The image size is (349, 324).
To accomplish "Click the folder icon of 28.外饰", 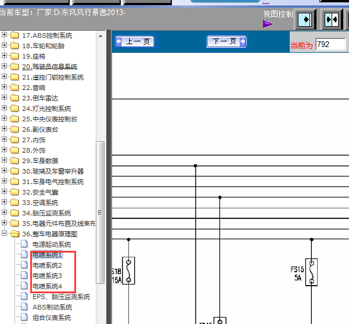I will (x=15, y=150).
